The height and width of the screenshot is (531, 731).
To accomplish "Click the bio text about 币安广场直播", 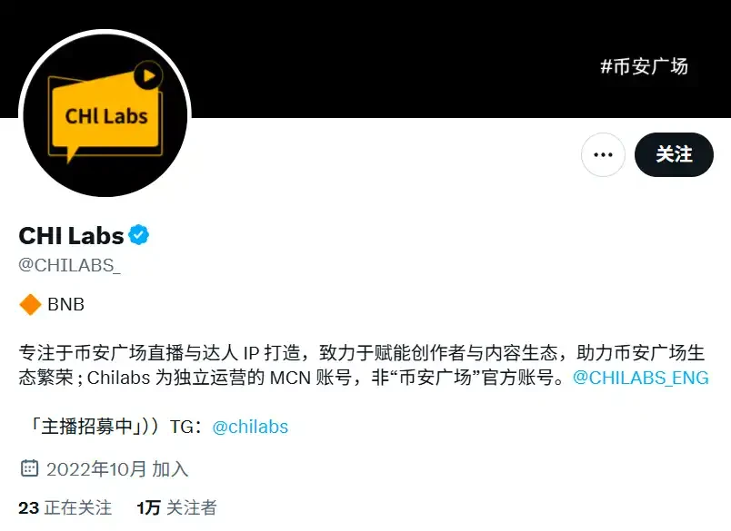I will [x=361, y=365].
